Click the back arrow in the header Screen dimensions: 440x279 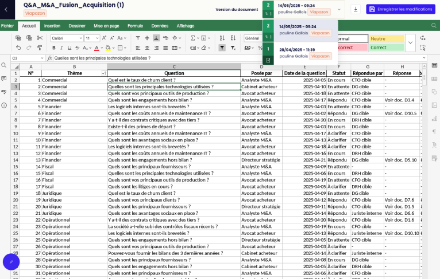coord(6,10)
